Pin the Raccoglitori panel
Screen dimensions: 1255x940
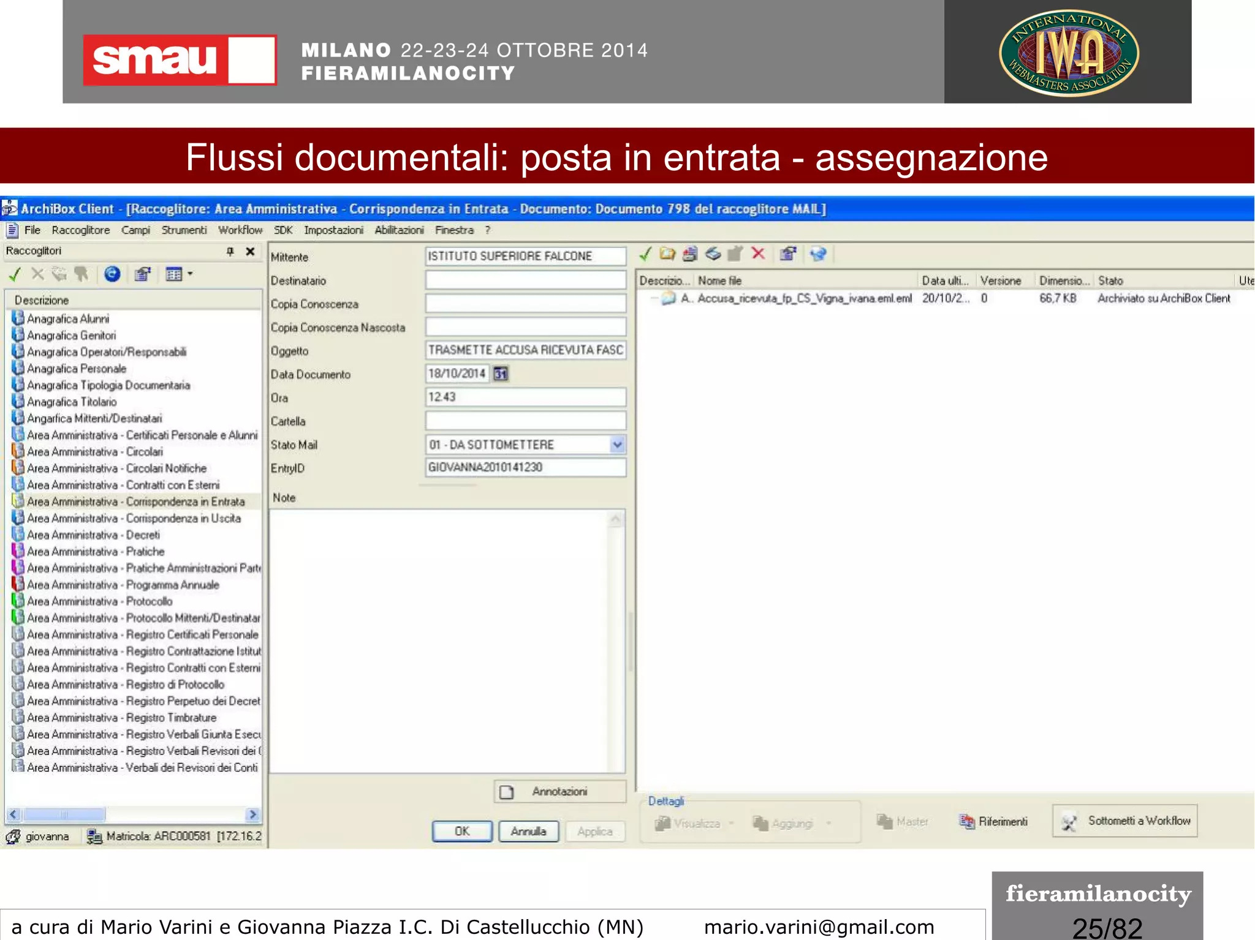pos(230,251)
